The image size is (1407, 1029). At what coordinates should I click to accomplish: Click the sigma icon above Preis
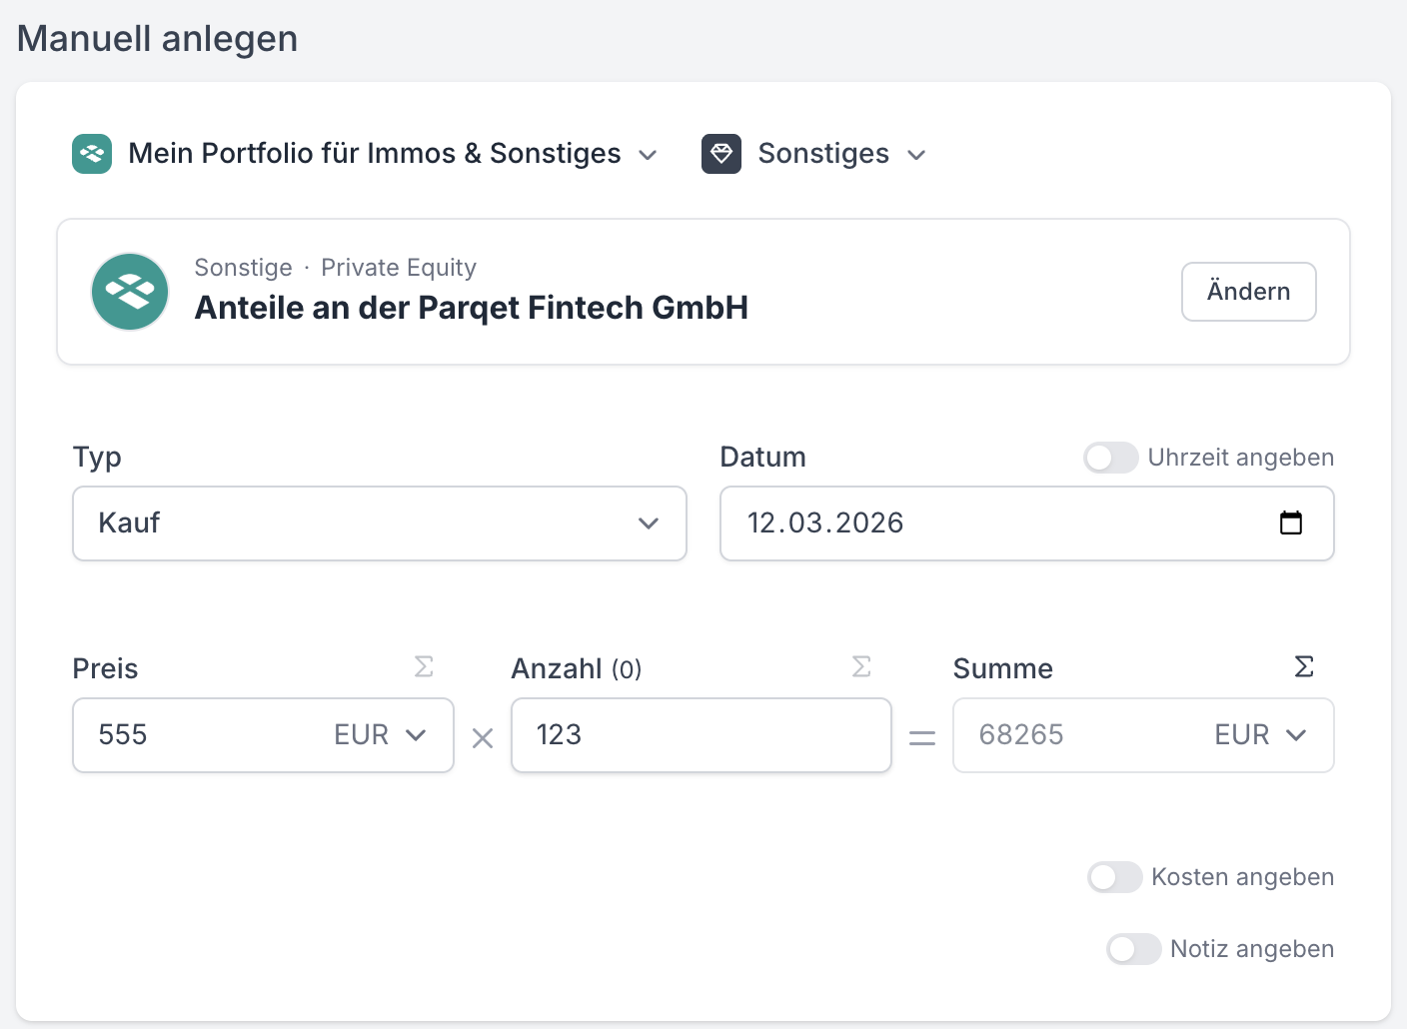[x=424, y=666]
